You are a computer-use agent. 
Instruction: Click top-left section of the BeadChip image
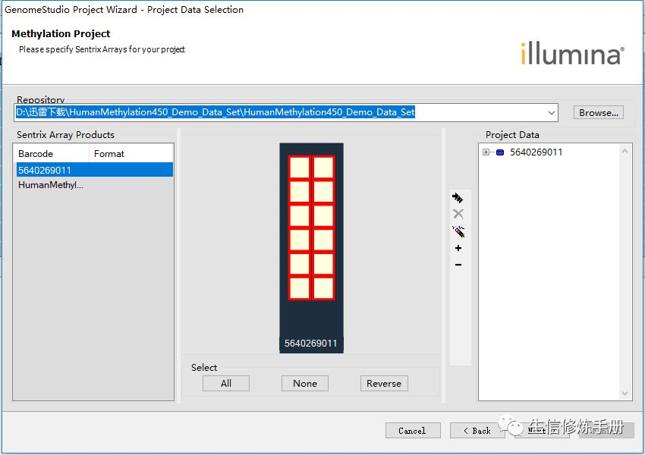[x=300, y=168]
